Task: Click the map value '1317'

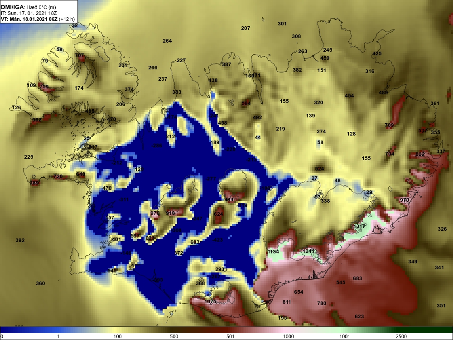Action: 359,226
